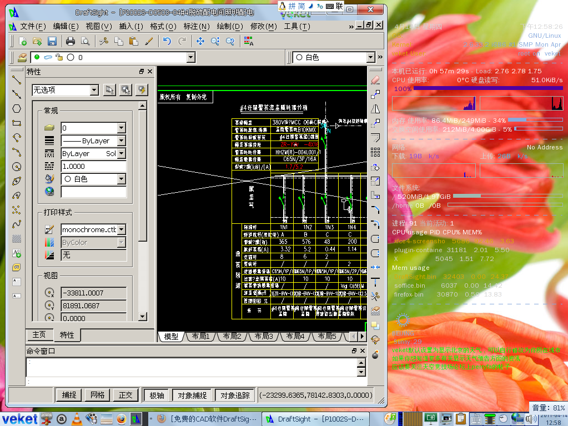
Task: Switch to the 布局1 sheet tab
Action: (200, 336)
